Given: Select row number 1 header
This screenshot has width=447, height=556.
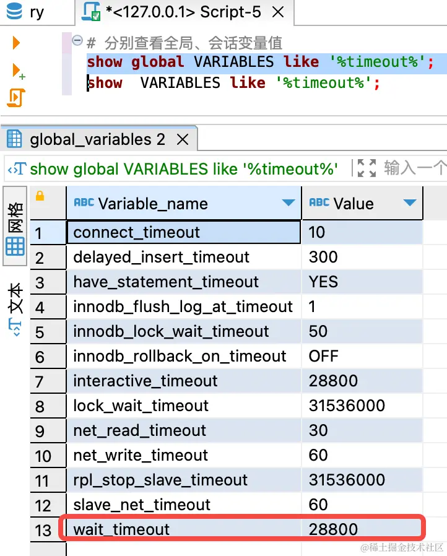Looking at the screenshot, I should click(x=48, y=233).
